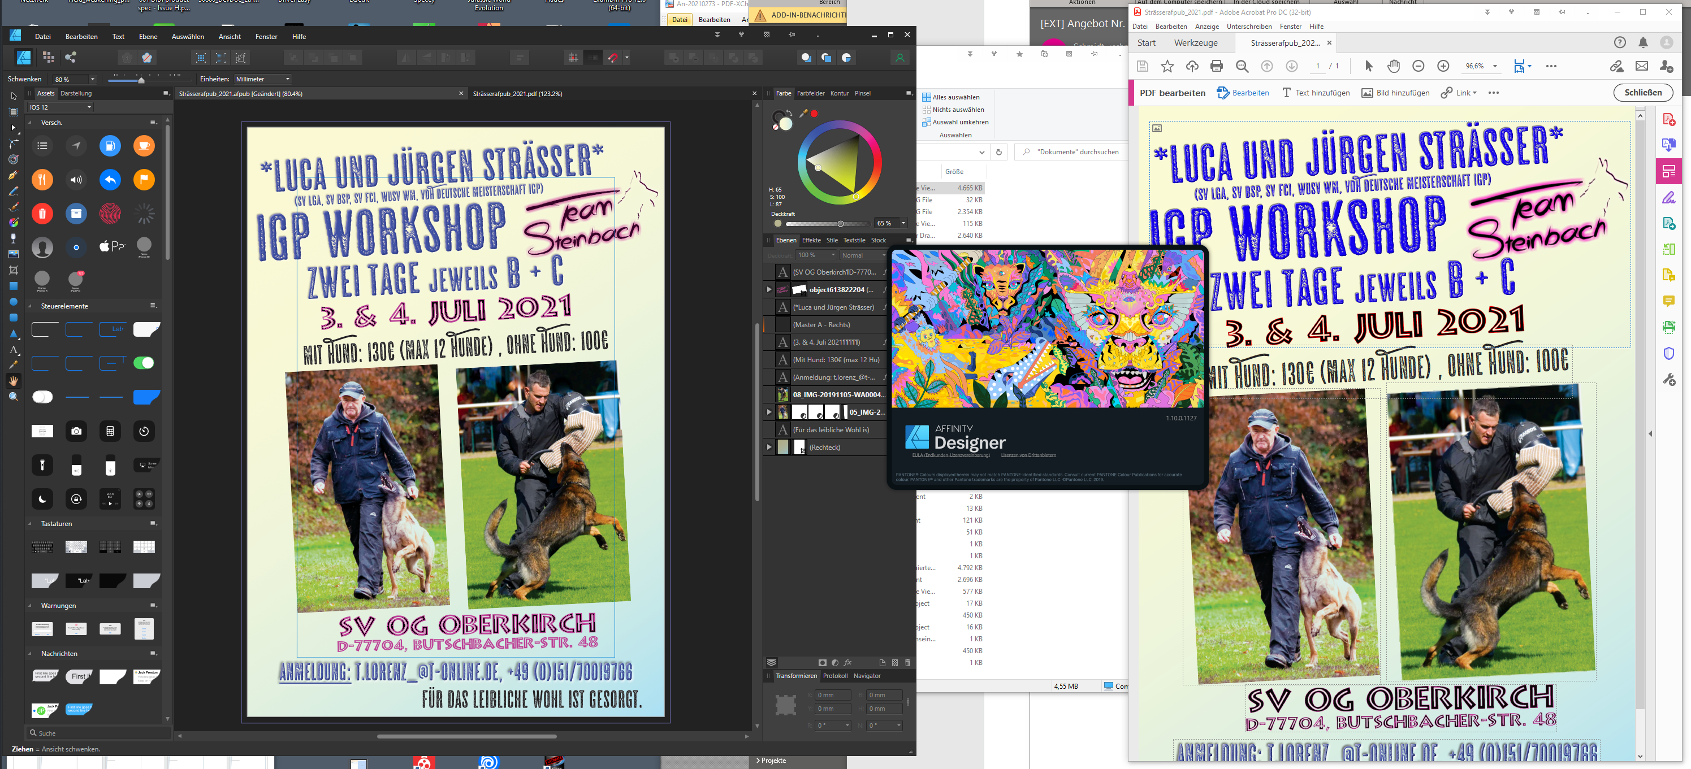Select the Node tool in Affinity
Viewport: 1691px width, 769px height.
tap(14, 128)
